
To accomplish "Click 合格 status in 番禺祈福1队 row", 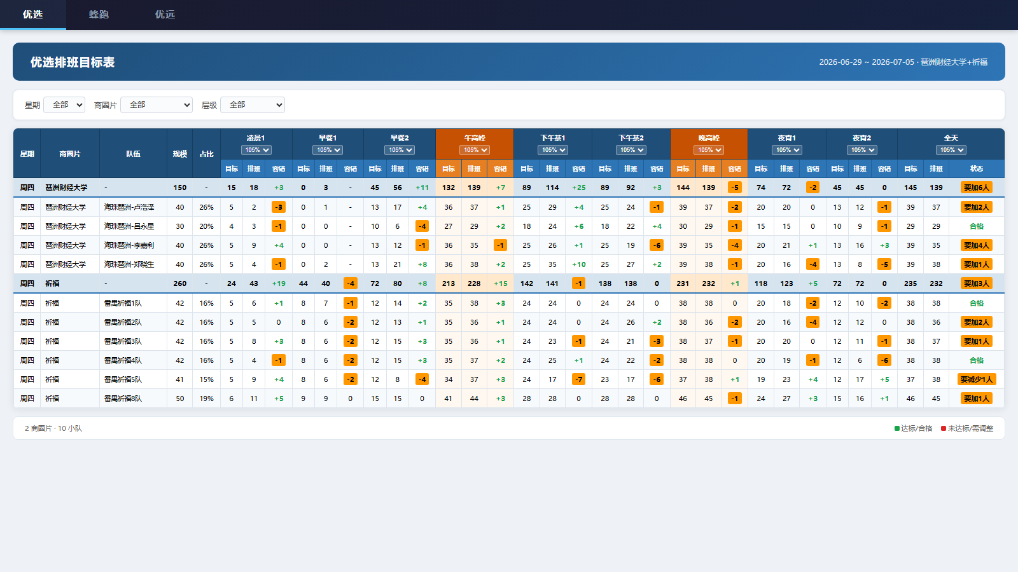I will (x=977, y=303).
